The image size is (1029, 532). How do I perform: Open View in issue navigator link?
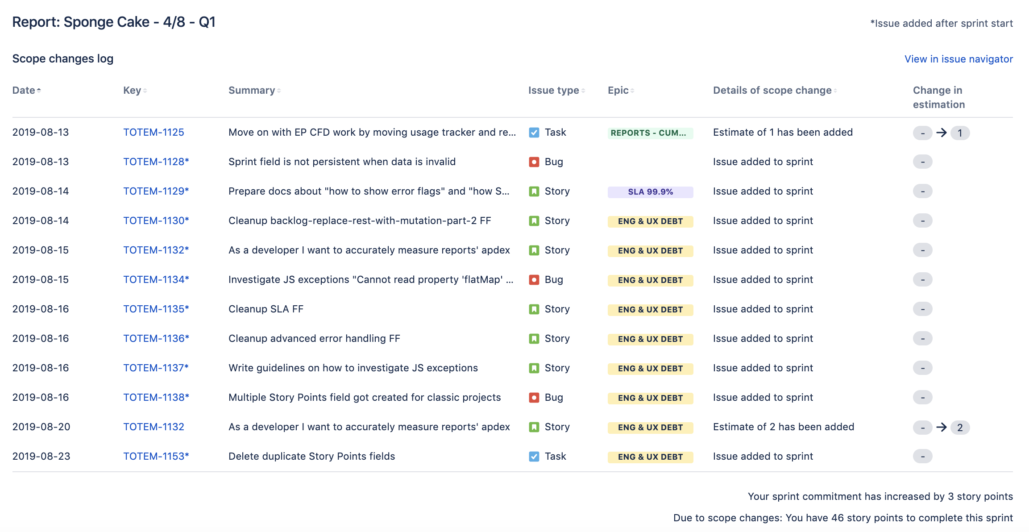point(958,59)
